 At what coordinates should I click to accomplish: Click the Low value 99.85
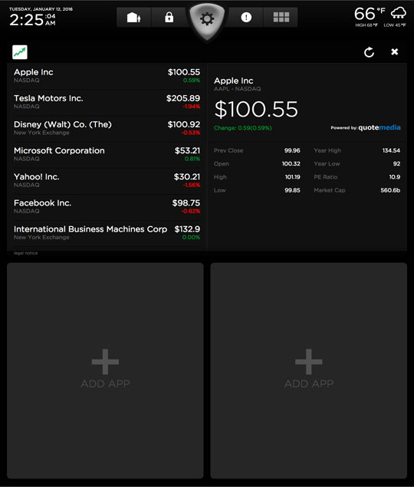coord(292,190)
